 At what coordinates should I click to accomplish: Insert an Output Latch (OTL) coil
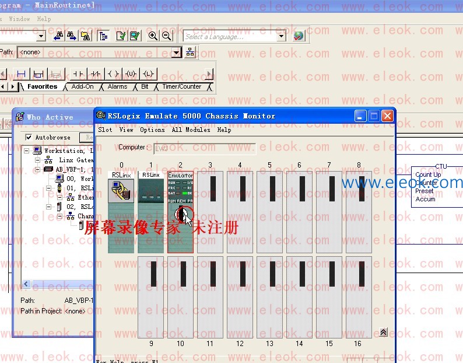tap(148, 74)
